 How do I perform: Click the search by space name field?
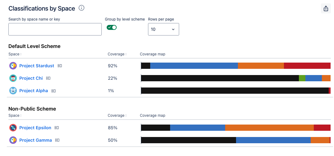[55, 29]
